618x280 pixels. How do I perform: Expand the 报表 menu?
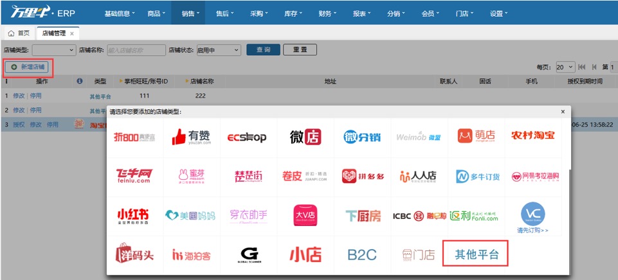[x=361, y=13]
